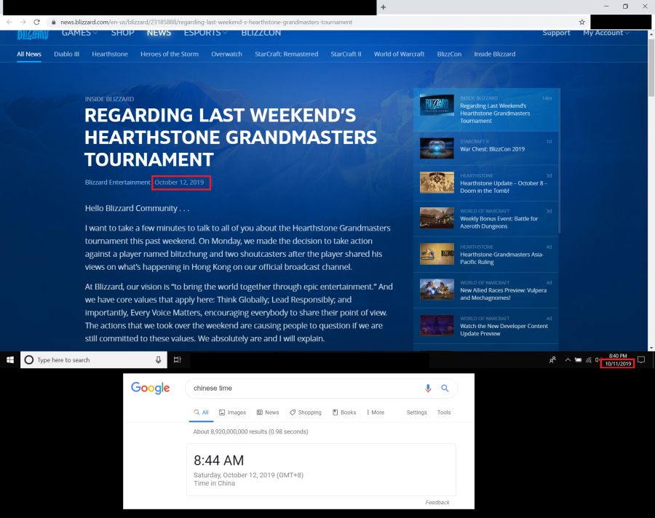Click the network icon in system tray
Image resolution: width=655 pixels, height=518 pixels.
click(589, 359)
